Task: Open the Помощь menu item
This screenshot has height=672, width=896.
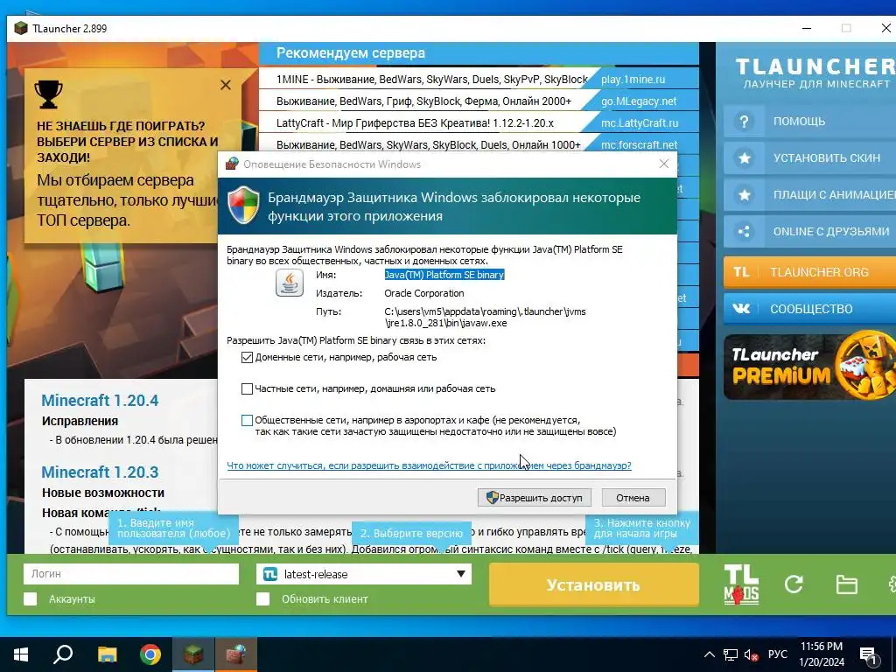Action: pos(809,121)
